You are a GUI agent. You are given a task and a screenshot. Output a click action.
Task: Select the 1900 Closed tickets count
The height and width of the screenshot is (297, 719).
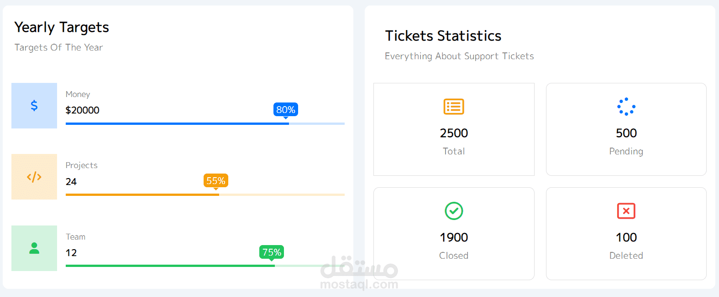click(x=454, y=237)
